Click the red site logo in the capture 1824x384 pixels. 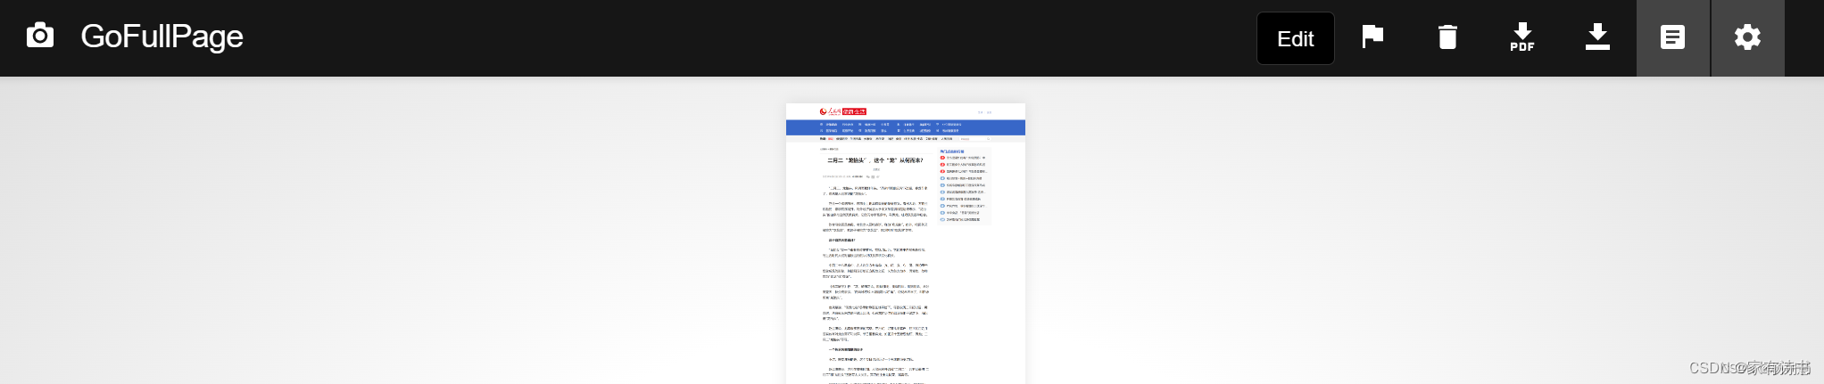pyautogui.click(x=830, y=111)
